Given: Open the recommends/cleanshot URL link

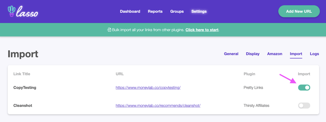Looking at the screenshot, I should pos(158,106).
